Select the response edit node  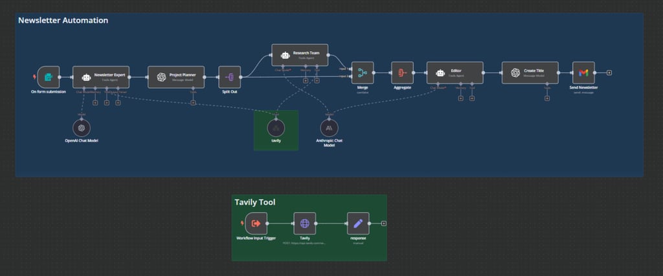click(x=358, y=224)
